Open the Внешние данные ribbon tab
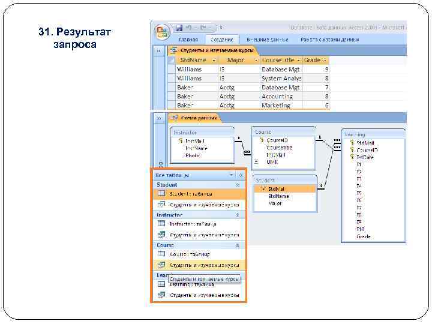This screenshot has height=324, width=432. pyautogui.click(x=267, y=40)
